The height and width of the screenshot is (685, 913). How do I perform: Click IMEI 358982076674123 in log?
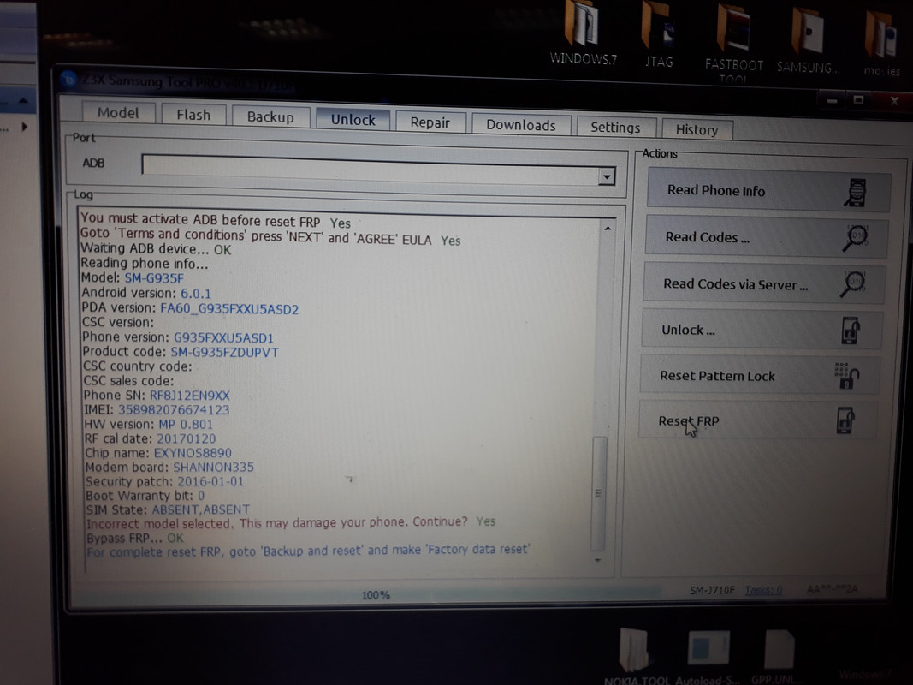tap(174, 410)
